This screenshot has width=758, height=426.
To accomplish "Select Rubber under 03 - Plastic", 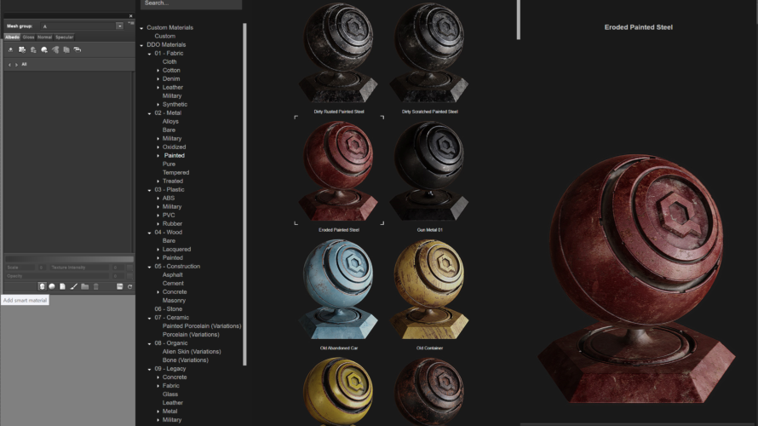I will point(172,224).
